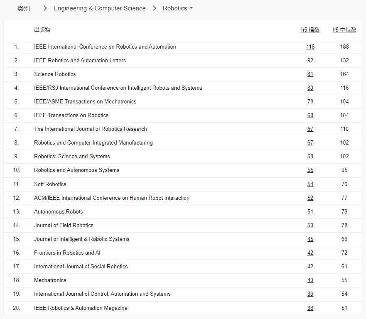Click the h5 中位数 column header
Image resolution: width=366 pixels, height=319 pixels.
pos(344,29)
